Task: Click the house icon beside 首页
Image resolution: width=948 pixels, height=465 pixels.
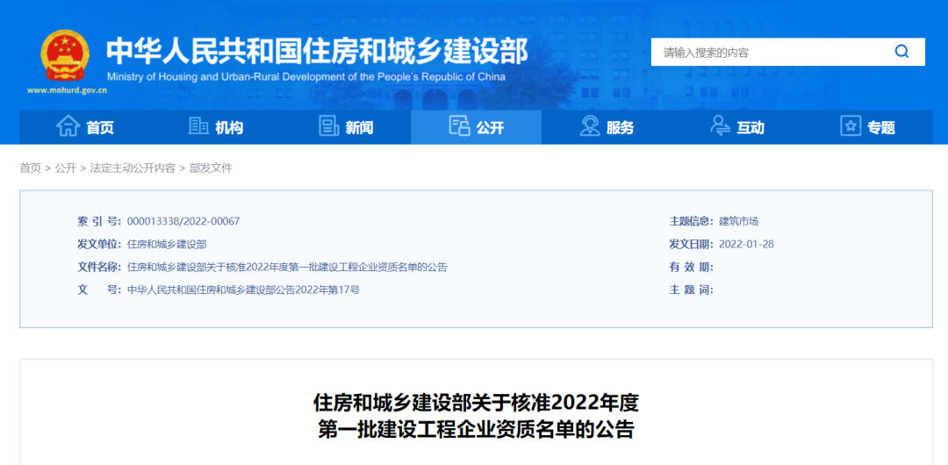Action: [68, 126]
